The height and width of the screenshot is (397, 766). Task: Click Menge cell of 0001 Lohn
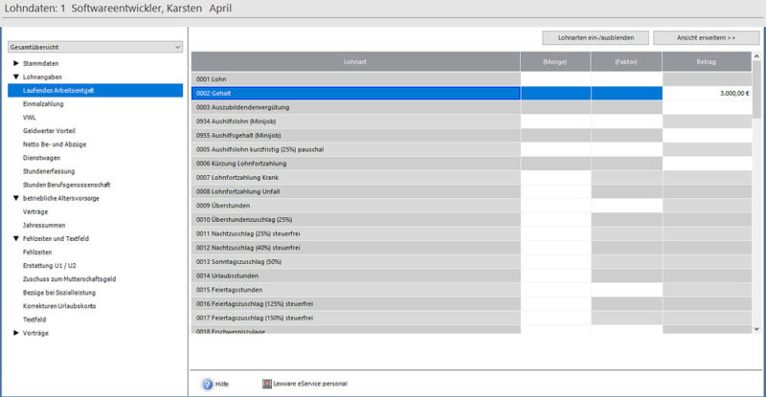click(555, 79)
